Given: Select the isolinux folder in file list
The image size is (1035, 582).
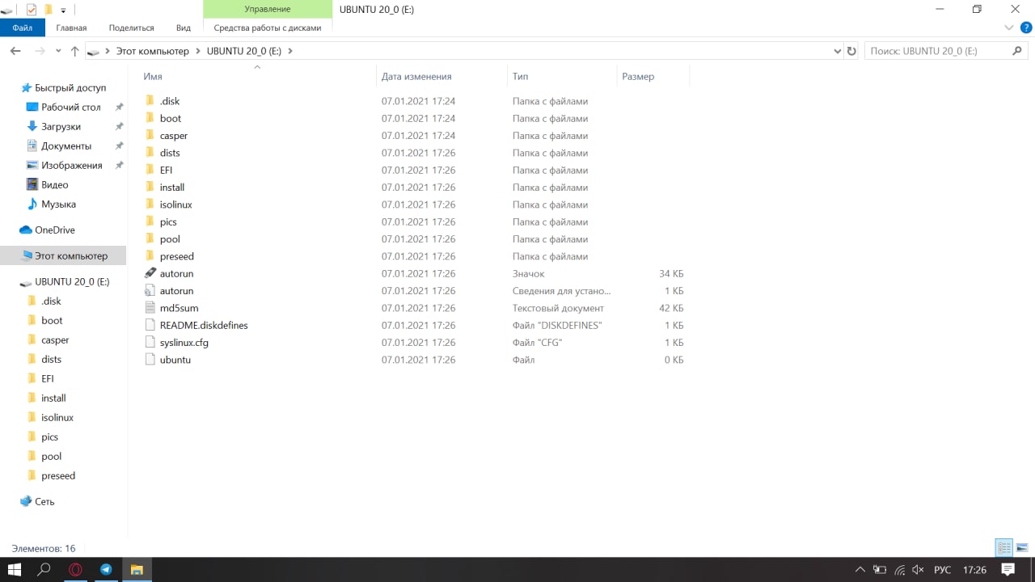Looking at the screenshot, I should 175,205.
